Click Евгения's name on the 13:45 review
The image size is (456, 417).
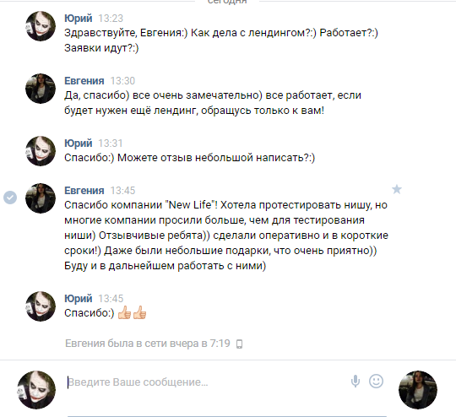[84, 191]
